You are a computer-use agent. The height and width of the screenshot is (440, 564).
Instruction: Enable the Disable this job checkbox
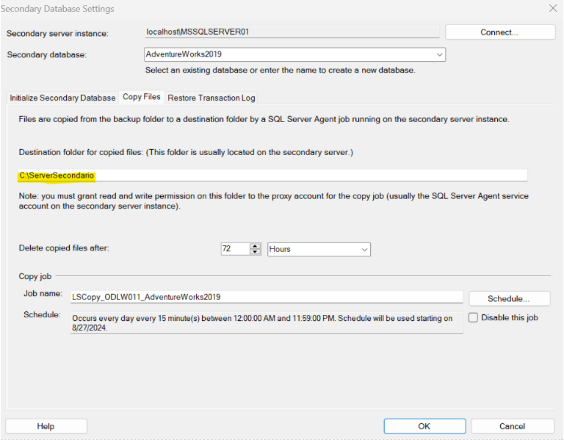coord(474,318)
